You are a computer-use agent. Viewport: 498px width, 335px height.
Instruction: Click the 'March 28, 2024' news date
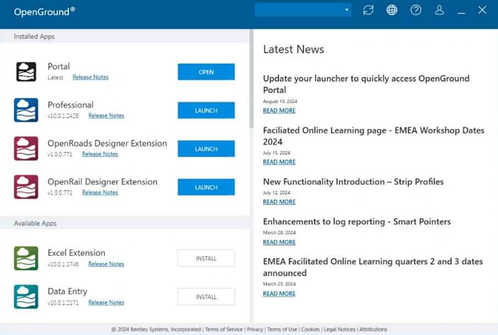pos(279,232)
